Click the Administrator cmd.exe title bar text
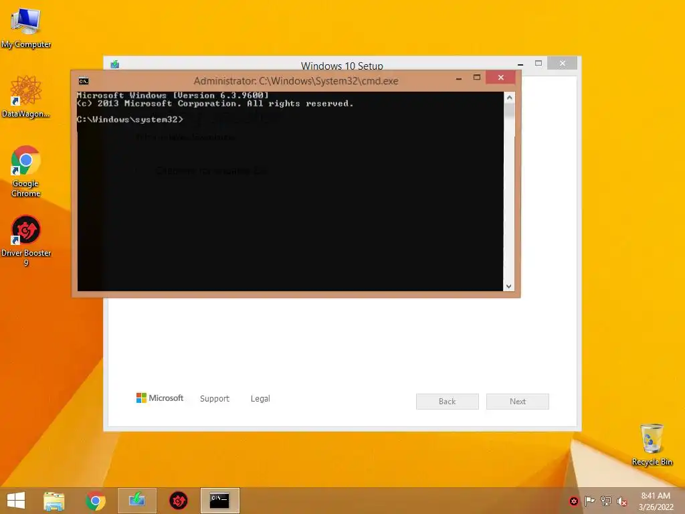The width and height of the screenshot is (685, 514). 296,81
